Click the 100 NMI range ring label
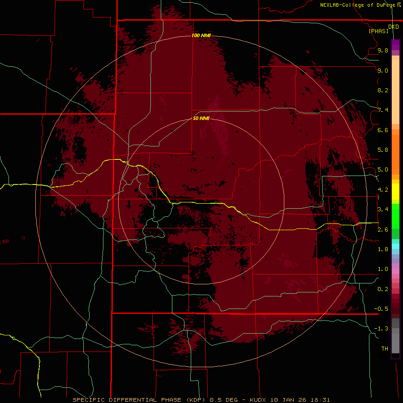The height and width of the screenshot is (403, 403). pos(201,35)
